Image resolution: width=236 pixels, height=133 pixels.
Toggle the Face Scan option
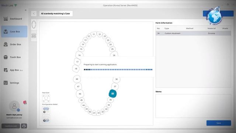coord(46,99)
